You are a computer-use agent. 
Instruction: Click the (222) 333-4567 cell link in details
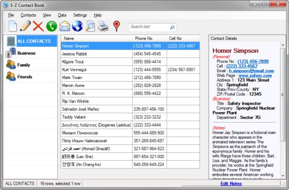coord(242,66)
